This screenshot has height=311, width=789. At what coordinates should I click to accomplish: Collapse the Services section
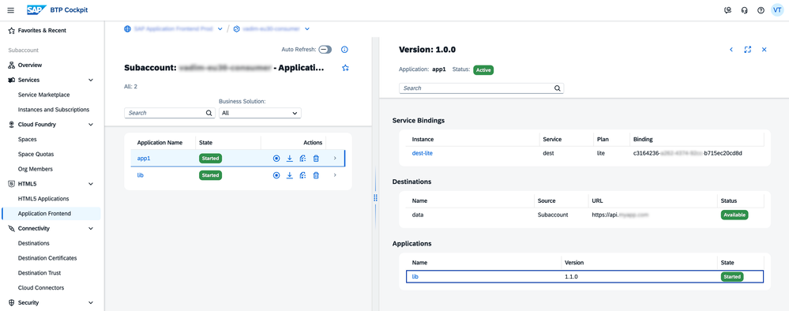(x=91, y=80)
